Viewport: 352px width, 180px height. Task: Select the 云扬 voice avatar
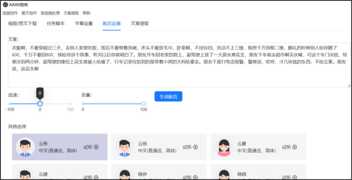[125, 147]
